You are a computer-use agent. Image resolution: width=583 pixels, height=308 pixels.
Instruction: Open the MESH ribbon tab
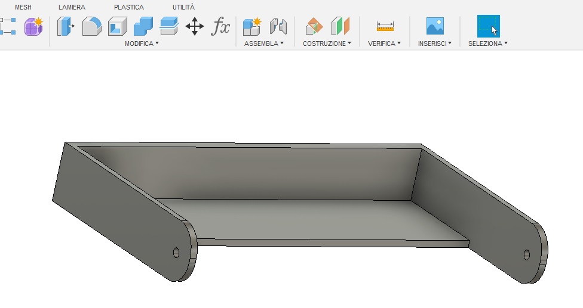click(23, 7)
